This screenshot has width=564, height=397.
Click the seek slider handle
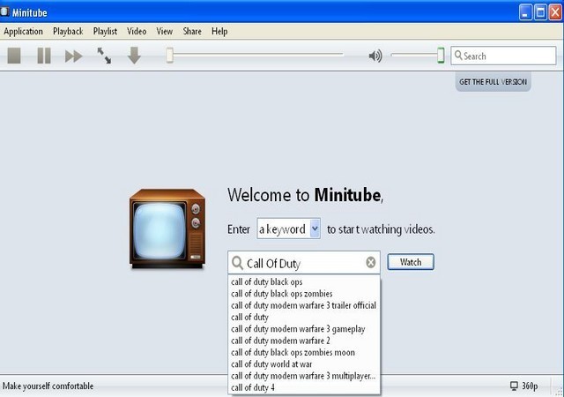[x=169, y=56]
